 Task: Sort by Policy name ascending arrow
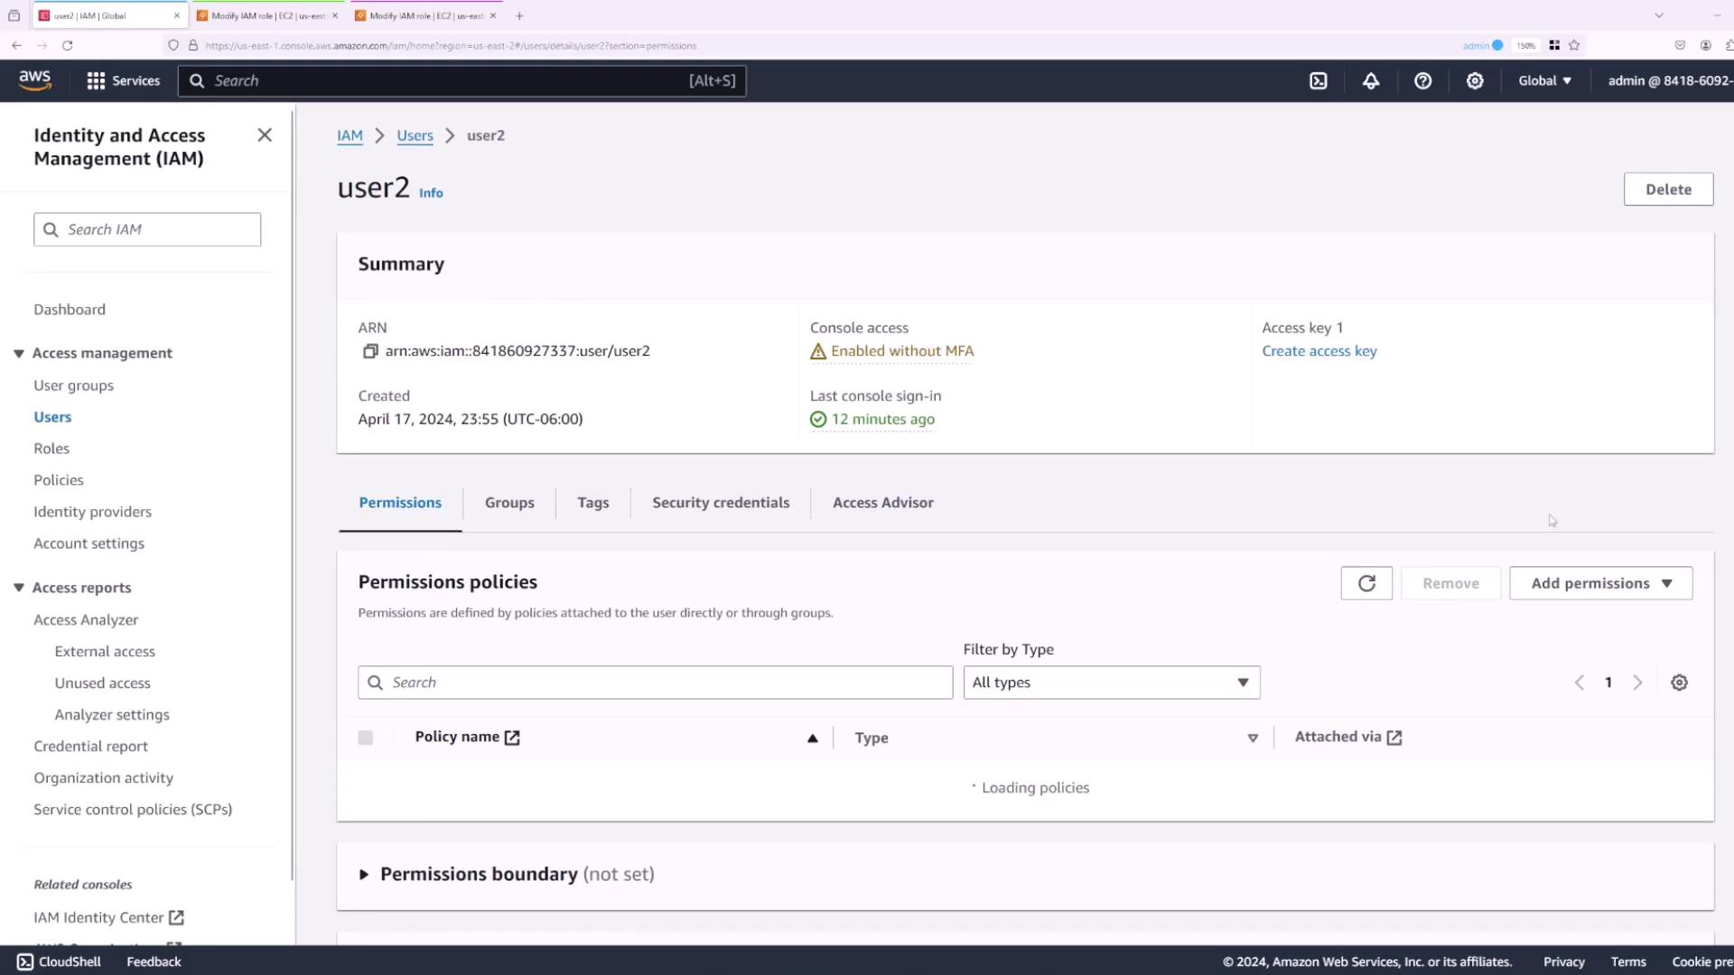pyautogui.click(x=813, y=738)
